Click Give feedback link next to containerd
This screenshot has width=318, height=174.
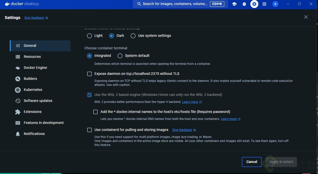point(184,130)
